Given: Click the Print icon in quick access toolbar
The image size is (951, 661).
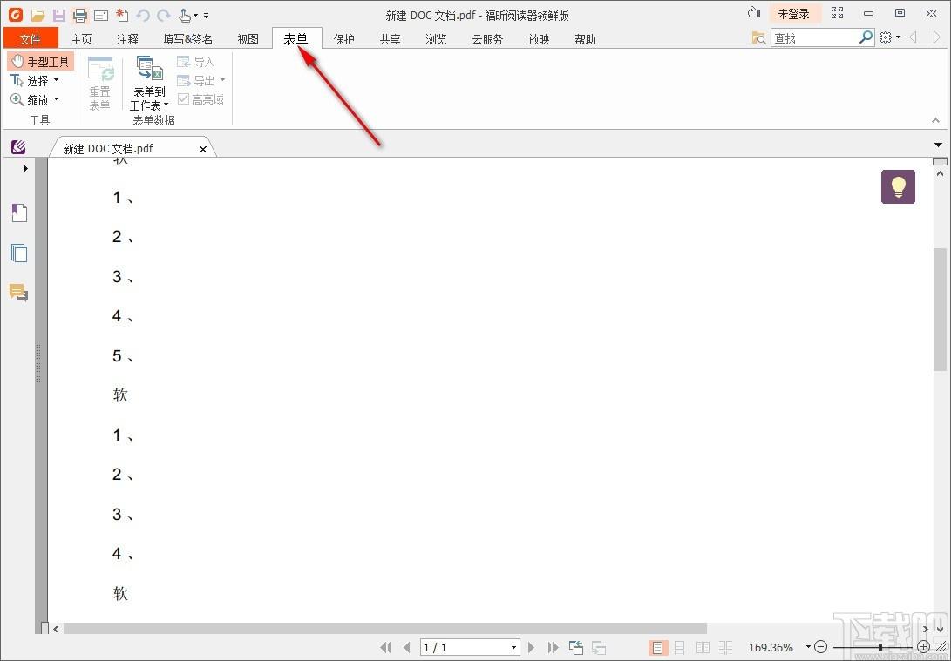Looking at the screenshot, I should point(79,15).
